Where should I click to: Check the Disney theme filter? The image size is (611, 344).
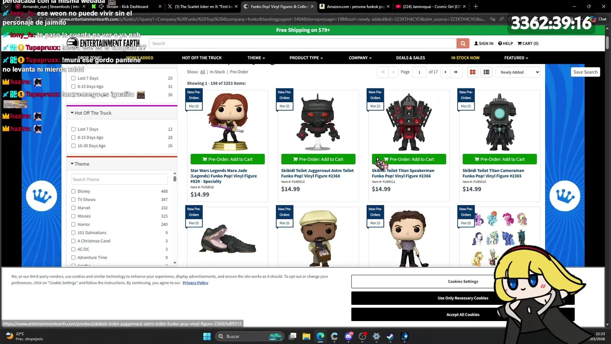coord(73,191)
